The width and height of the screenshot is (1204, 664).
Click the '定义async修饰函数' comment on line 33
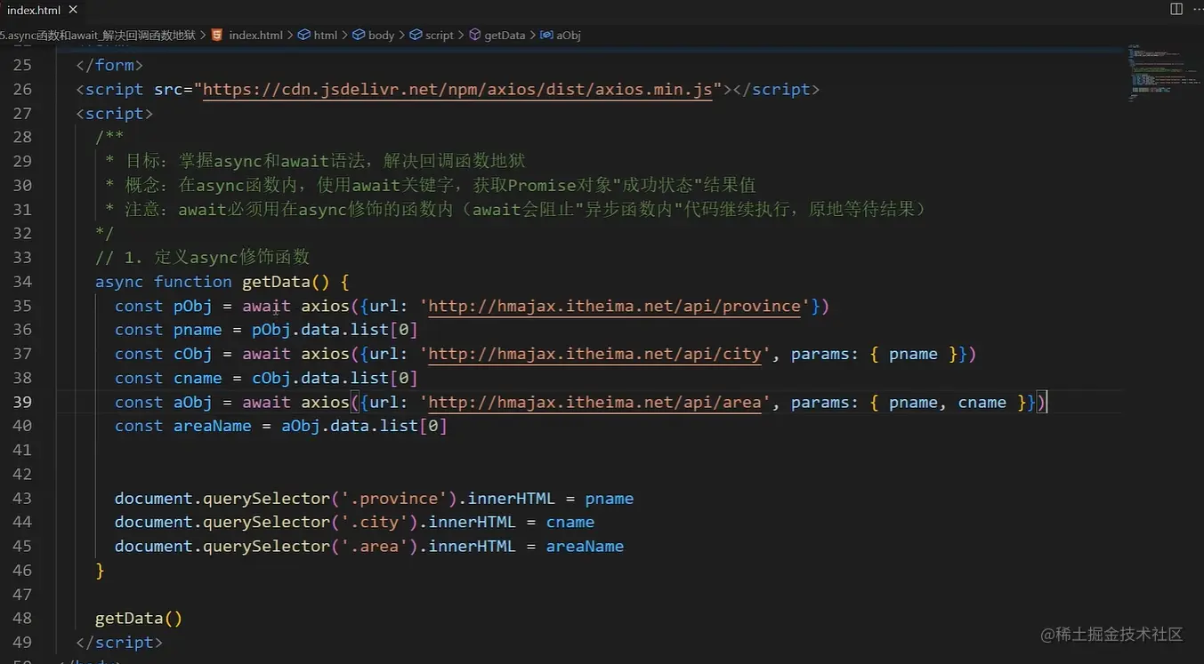click(x=203, y=257)
